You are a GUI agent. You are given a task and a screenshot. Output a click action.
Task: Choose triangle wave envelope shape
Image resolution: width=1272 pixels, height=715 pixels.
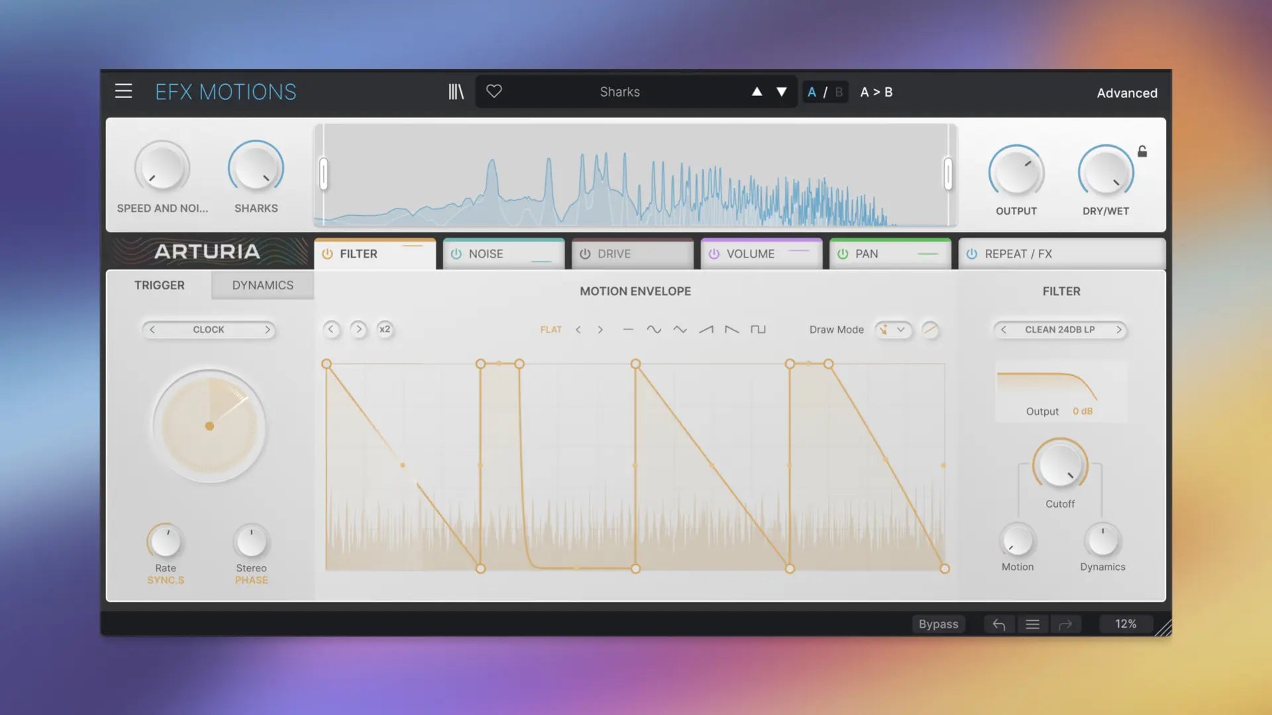(680, 329)
